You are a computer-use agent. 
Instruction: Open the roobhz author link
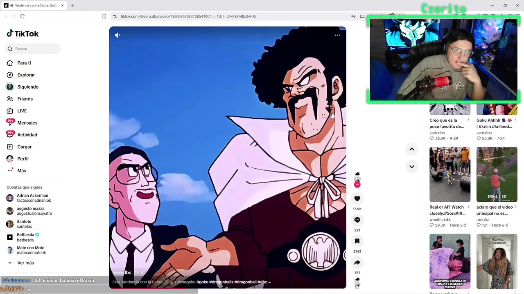coord(483,220)
